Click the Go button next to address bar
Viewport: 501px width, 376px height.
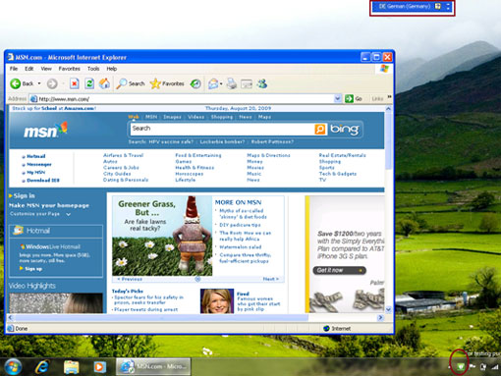click(x=354, y=98)
